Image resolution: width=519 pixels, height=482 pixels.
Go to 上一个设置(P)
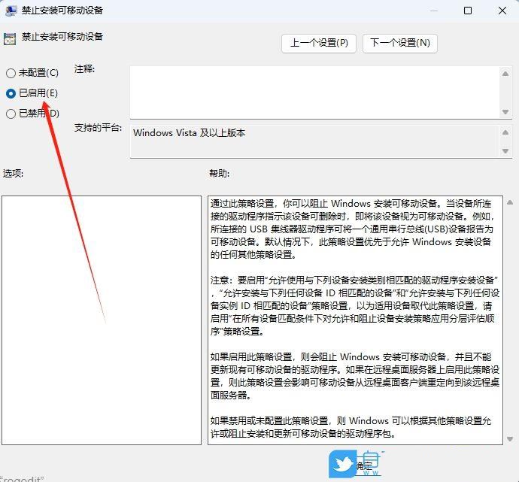[319, 43]
